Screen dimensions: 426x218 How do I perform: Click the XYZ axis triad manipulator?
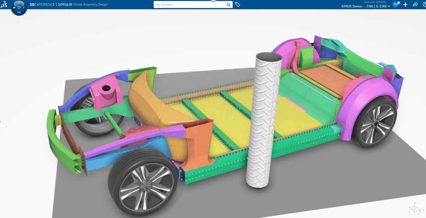[415, 209]
